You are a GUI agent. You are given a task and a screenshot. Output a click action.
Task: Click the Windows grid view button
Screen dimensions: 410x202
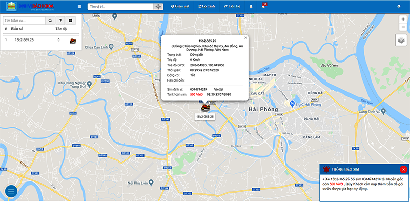[70, 21]
